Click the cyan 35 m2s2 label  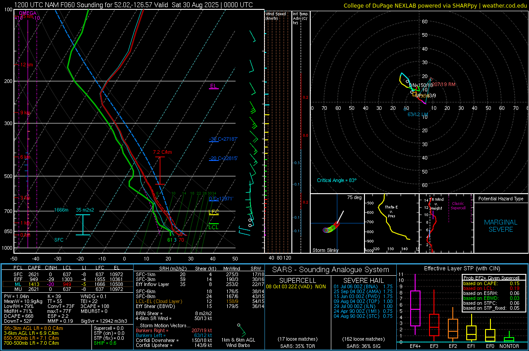click(85, 210)
